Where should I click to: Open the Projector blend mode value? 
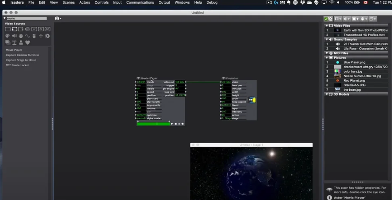[x=227, y=105]
